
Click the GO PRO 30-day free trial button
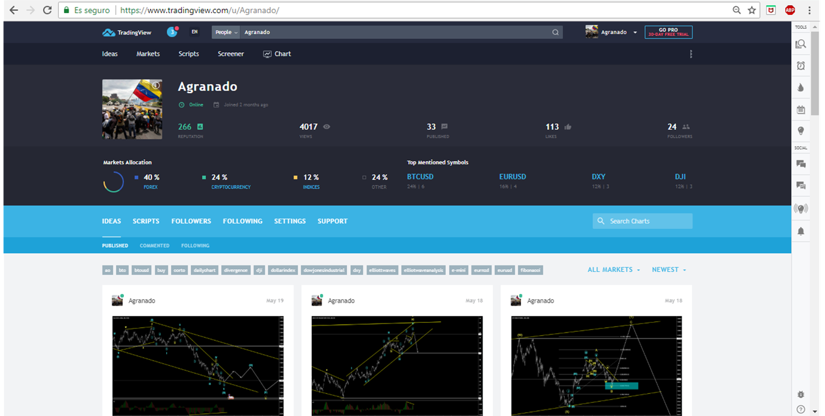click(x=668, y=32)
